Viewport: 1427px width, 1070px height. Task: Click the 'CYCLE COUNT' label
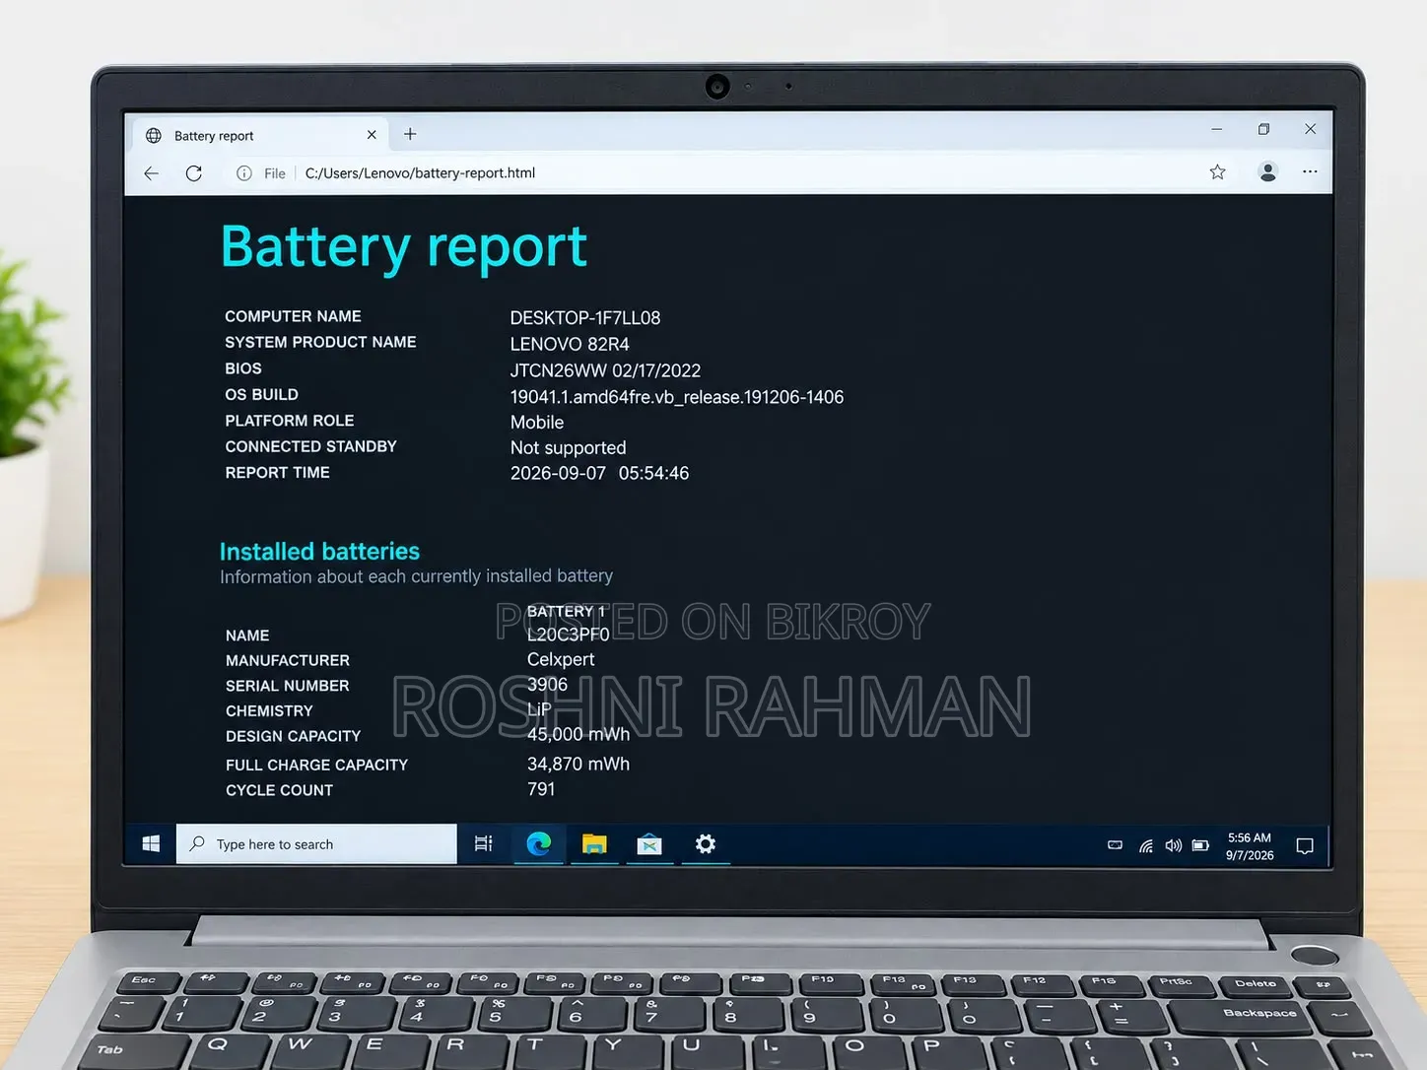click(x=279, y=791)
